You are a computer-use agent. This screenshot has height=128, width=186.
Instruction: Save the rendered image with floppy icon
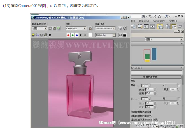[33, 35]
